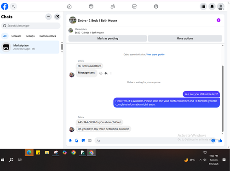Screen dimensions: 230x171
Task: Click the chat list scrollbar thumb
Action: [62, 47]
